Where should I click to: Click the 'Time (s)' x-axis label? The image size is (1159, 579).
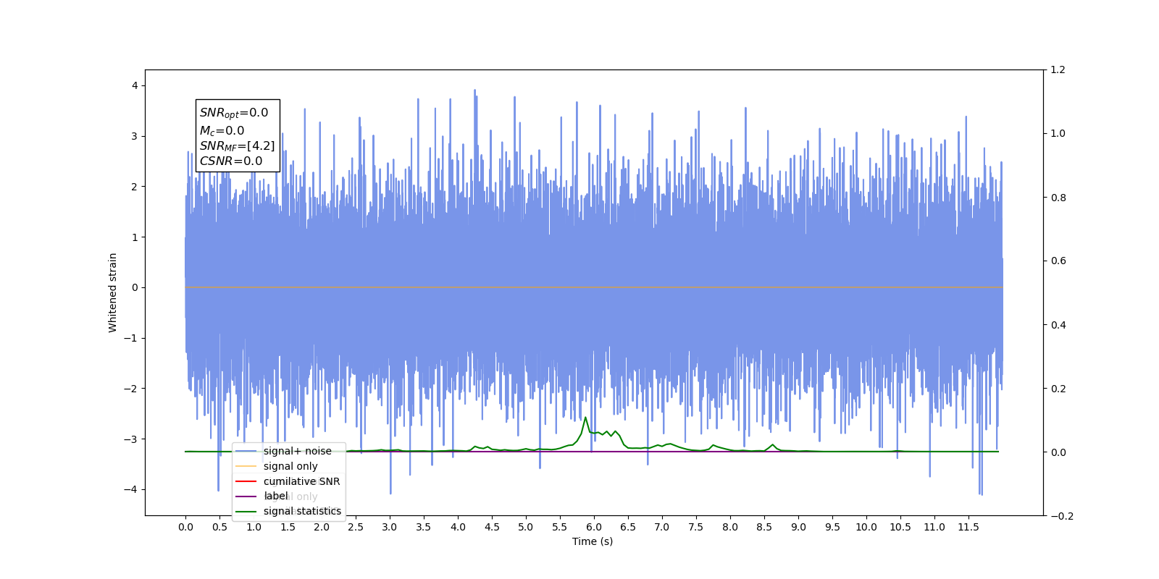593,541
